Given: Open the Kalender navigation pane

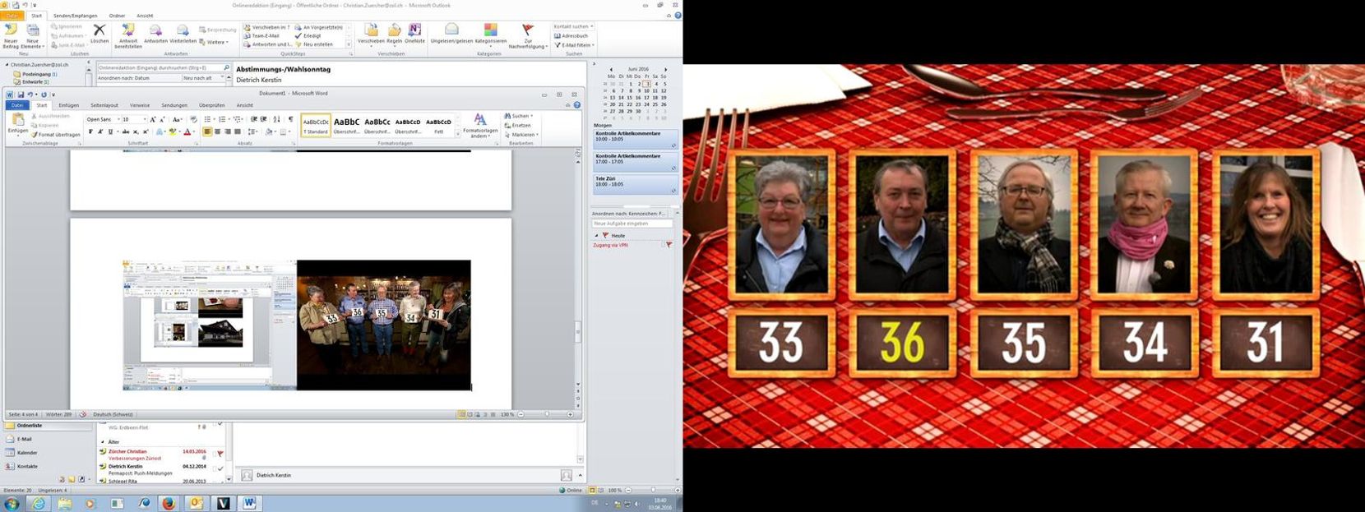Looking at the screenshot, I should 22,453.
